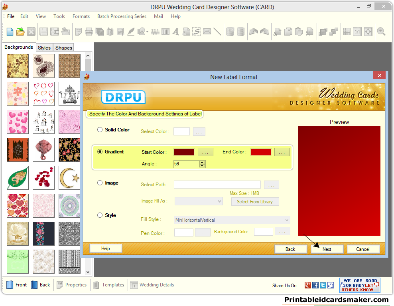The width and height of the screenshot is (394, 306).
Task: Click the Cancel button
Action: [363, 249]
